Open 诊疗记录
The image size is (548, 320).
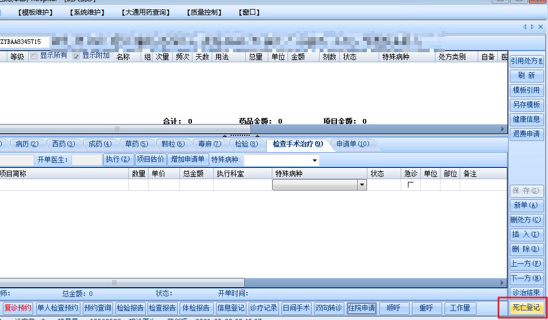(x=263, y=308)
